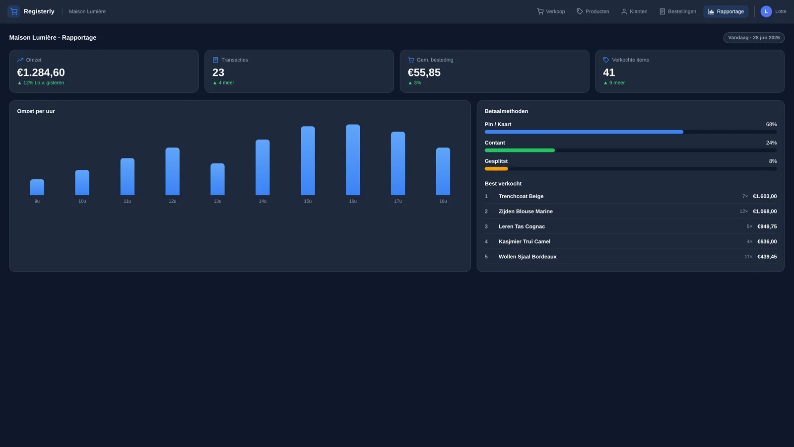794x447 pixels.
Task: Click the Omzet trend line icon
Action: (x=20, y=60)
